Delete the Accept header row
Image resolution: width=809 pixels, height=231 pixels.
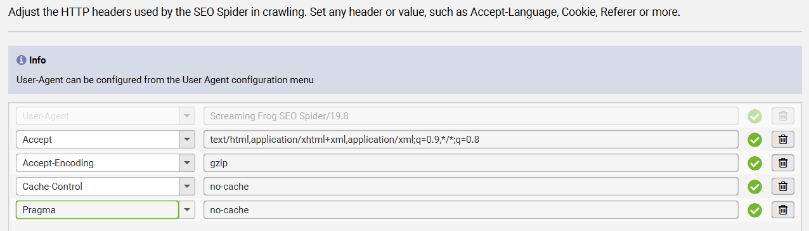782,140
